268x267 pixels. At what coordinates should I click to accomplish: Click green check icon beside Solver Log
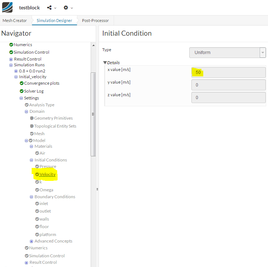[x=22, y=91]
